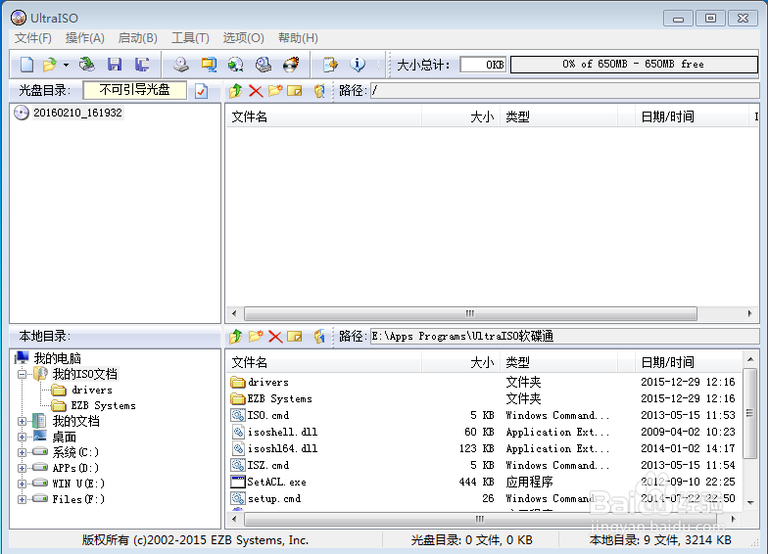Image resolution: width=768 pixels, height=554 pixels.
Task: Click the Properties options icon in toolbar
Action: pos(331,65)
